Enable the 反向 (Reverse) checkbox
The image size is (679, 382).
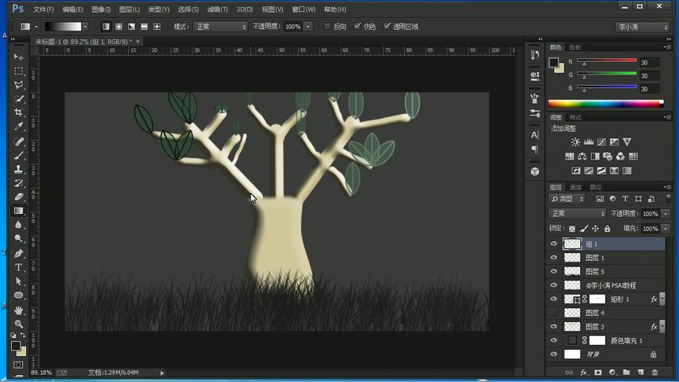[x=327, y=27]
